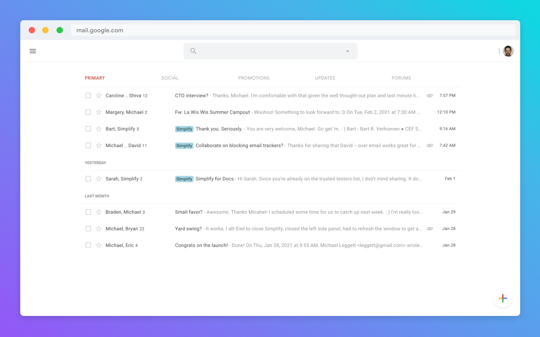The height and width of the screenshot is (337, 540).
Task: Open the compose button with the plus icon
Action: pos(502,298)
